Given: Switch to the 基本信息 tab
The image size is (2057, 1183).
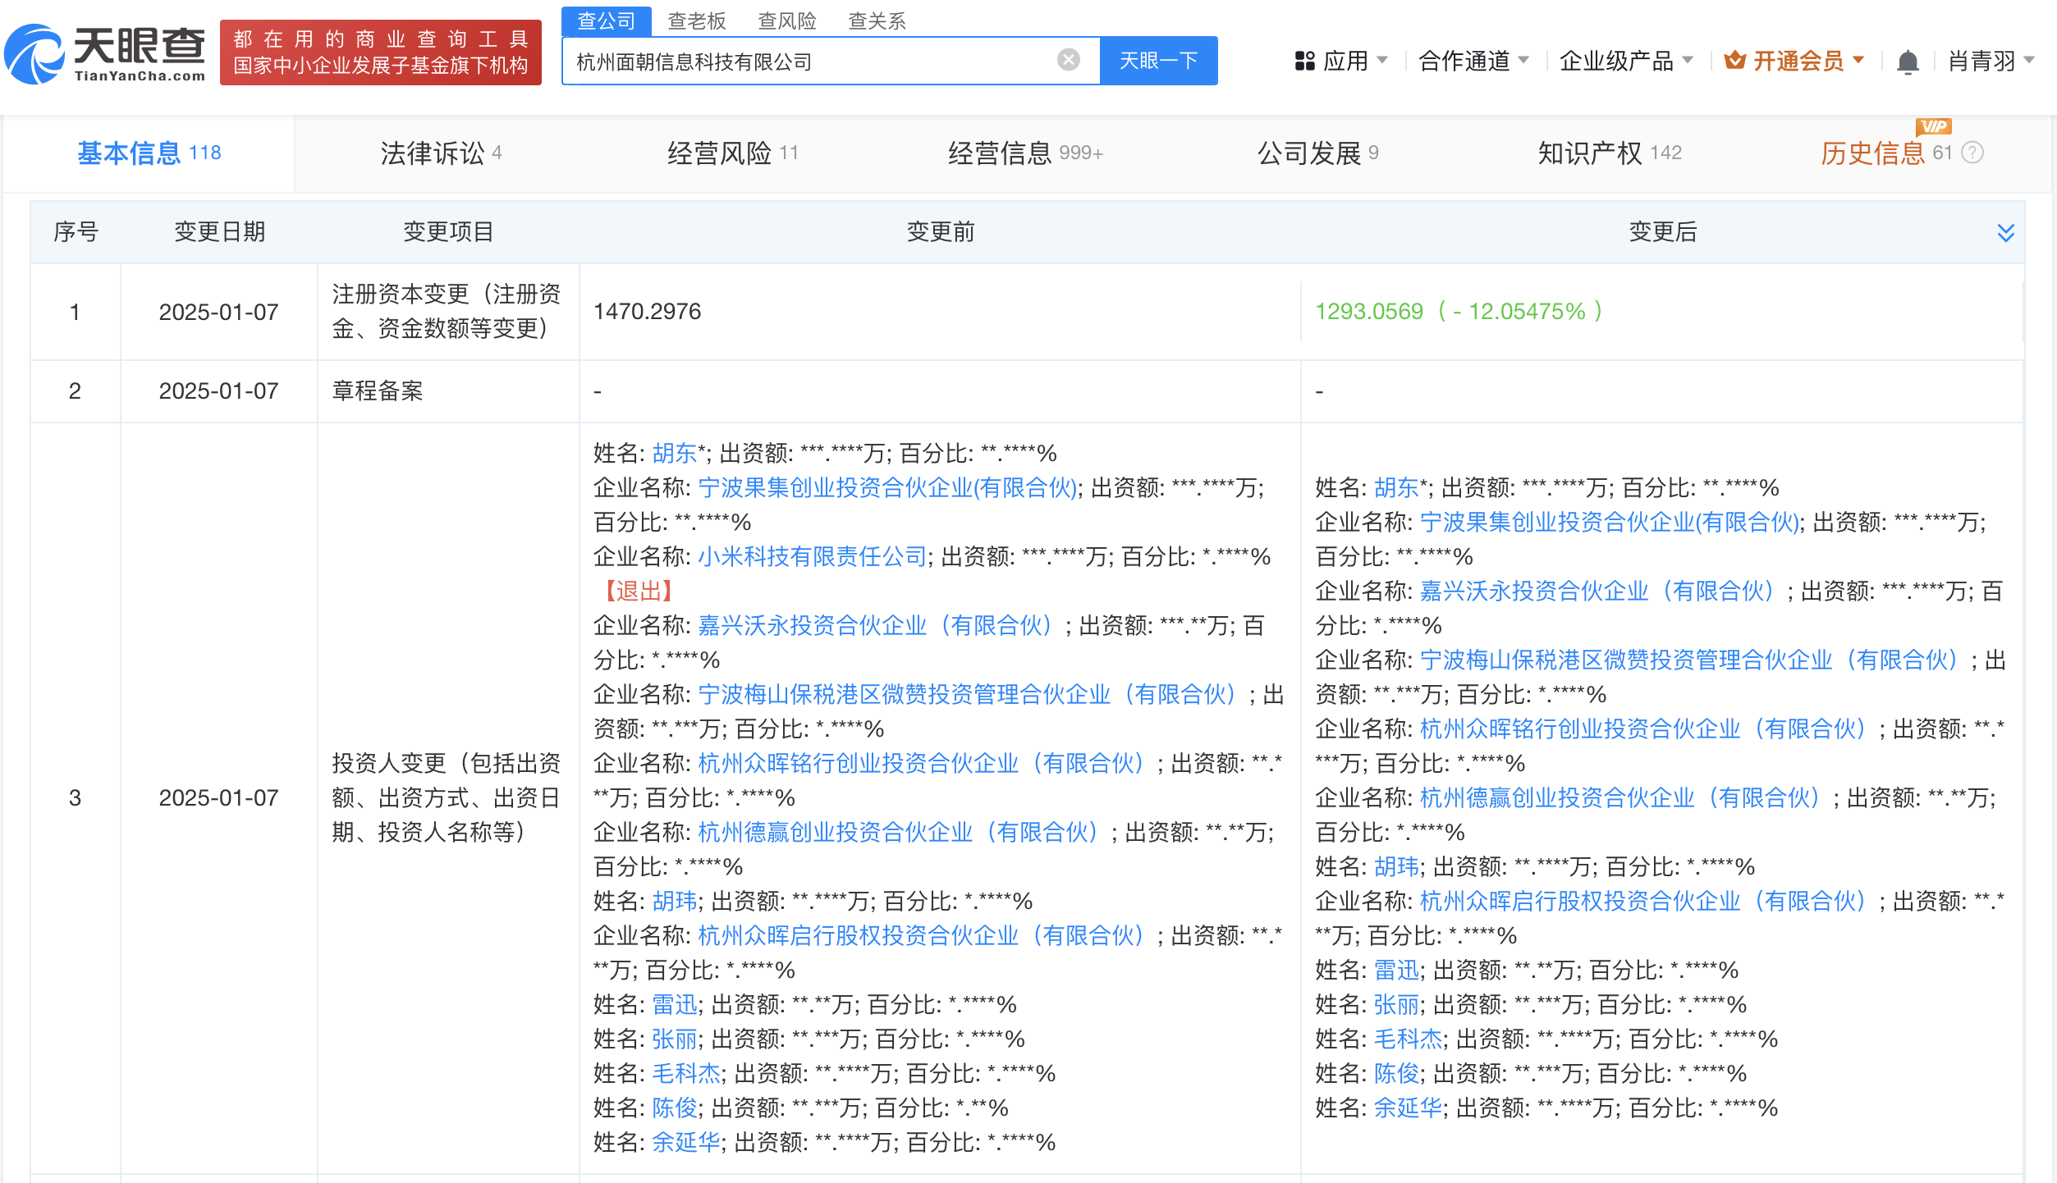Looking at the screenshot, I should pyautogui.click(x=149, y=153).
